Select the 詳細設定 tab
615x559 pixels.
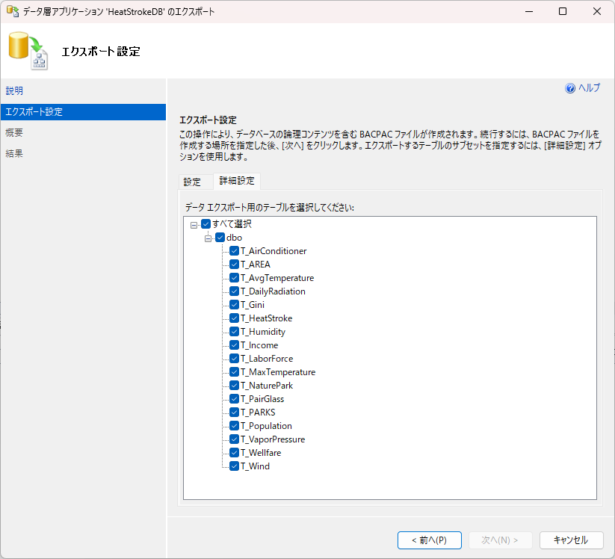[x=237, y=181]
